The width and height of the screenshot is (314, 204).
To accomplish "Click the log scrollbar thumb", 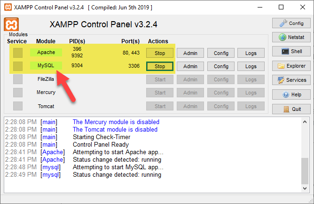I will click(x=305, y=171).
